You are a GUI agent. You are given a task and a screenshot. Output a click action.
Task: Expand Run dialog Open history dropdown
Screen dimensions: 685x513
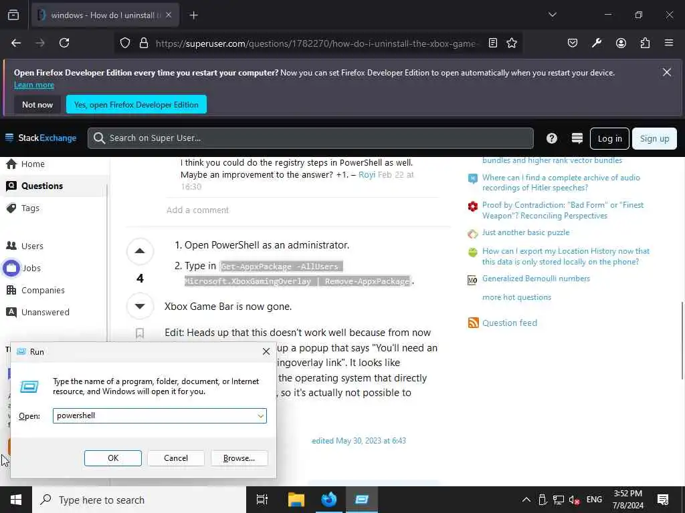click(x=261, y=416)
